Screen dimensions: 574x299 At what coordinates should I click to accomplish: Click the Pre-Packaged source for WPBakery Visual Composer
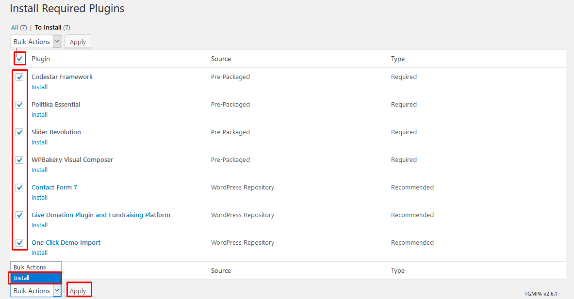point(230,160)
